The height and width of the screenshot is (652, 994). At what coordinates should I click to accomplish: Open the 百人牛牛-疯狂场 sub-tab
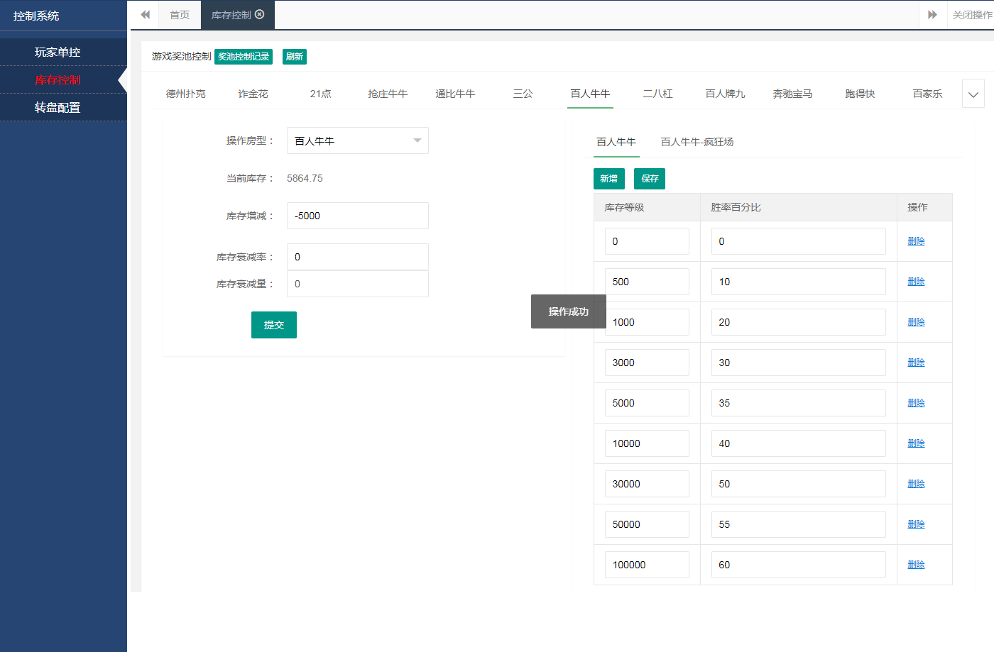(x=697, y=142)
